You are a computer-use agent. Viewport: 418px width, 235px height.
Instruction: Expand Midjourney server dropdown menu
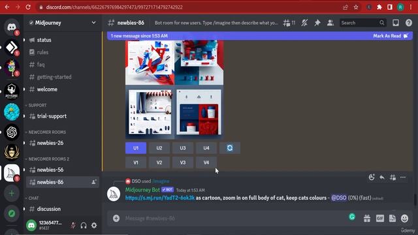click(x=93, y=23)
